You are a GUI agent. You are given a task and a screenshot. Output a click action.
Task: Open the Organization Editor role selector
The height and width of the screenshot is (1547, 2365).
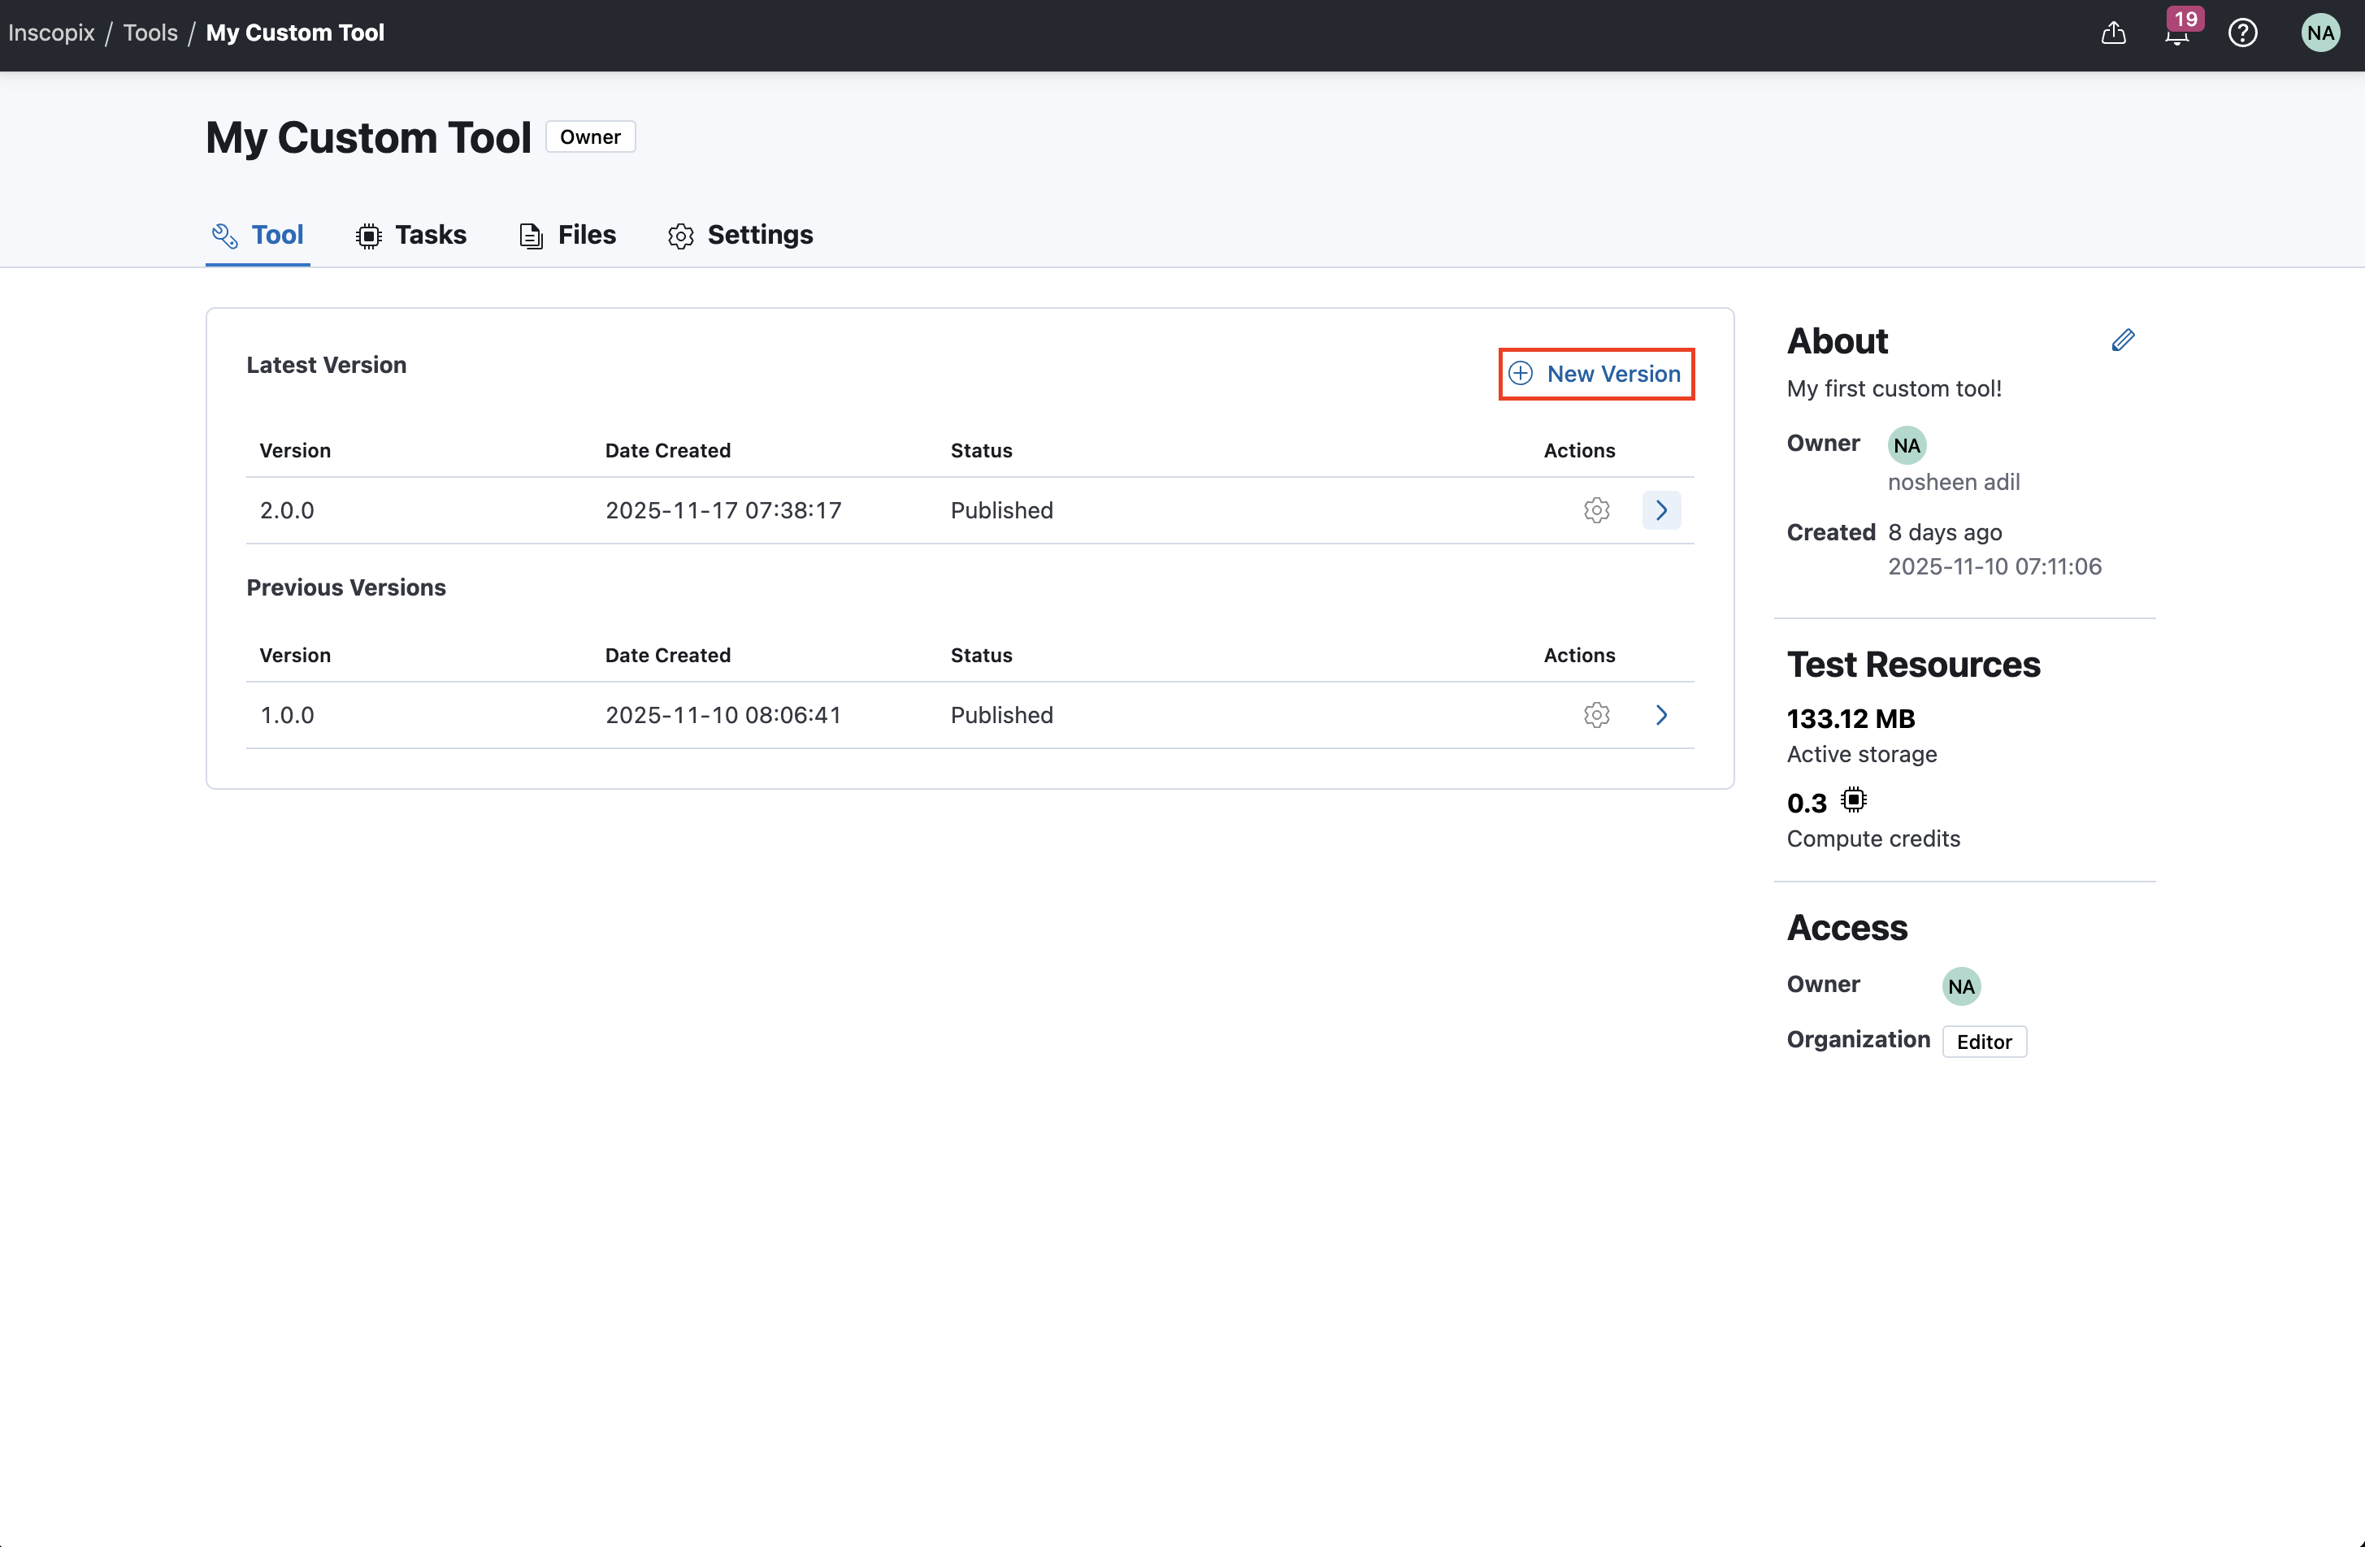(x=1983, y=1042)
